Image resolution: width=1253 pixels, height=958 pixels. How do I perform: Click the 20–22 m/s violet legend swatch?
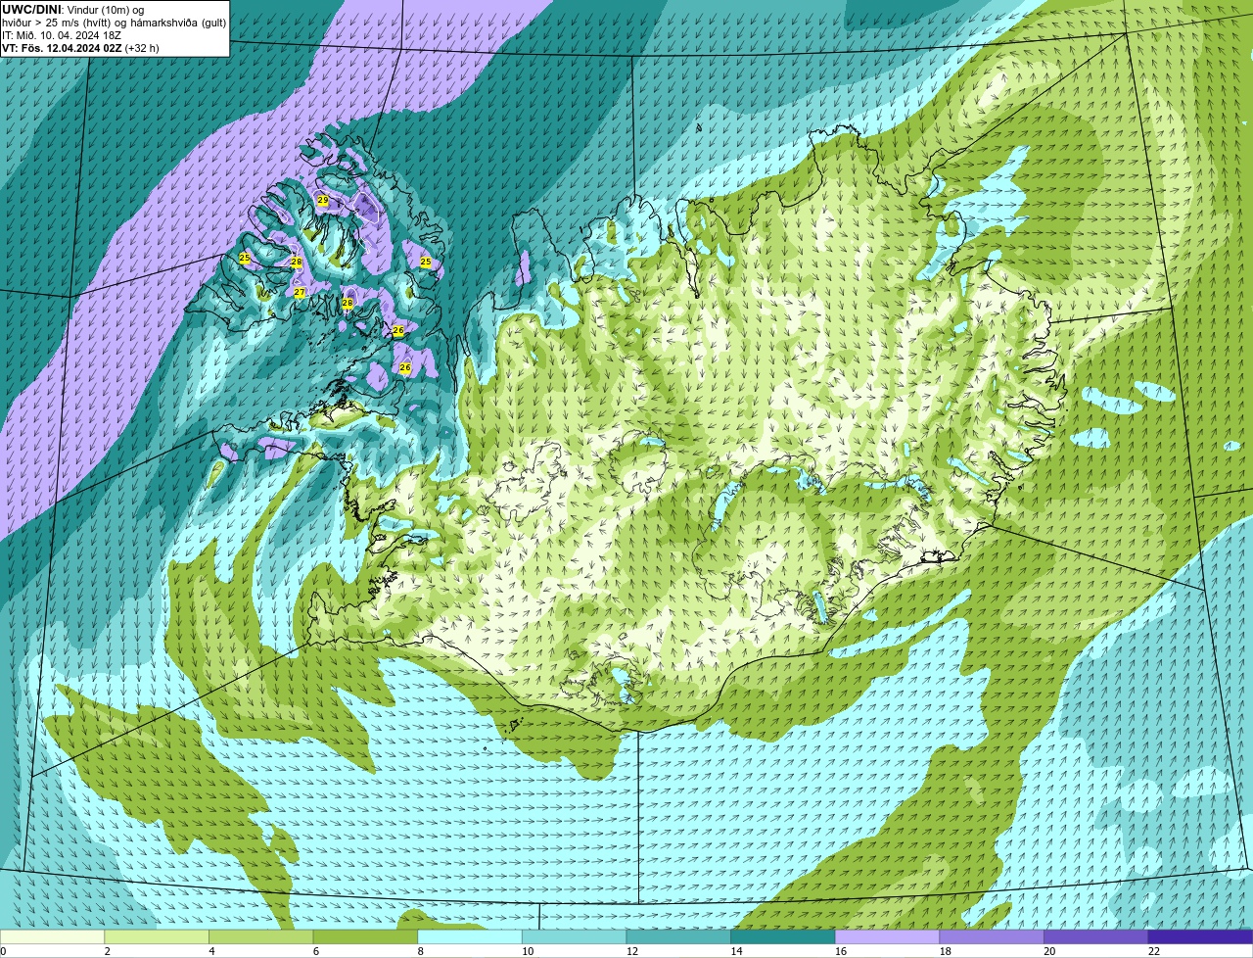click(x=1096, y=936)
